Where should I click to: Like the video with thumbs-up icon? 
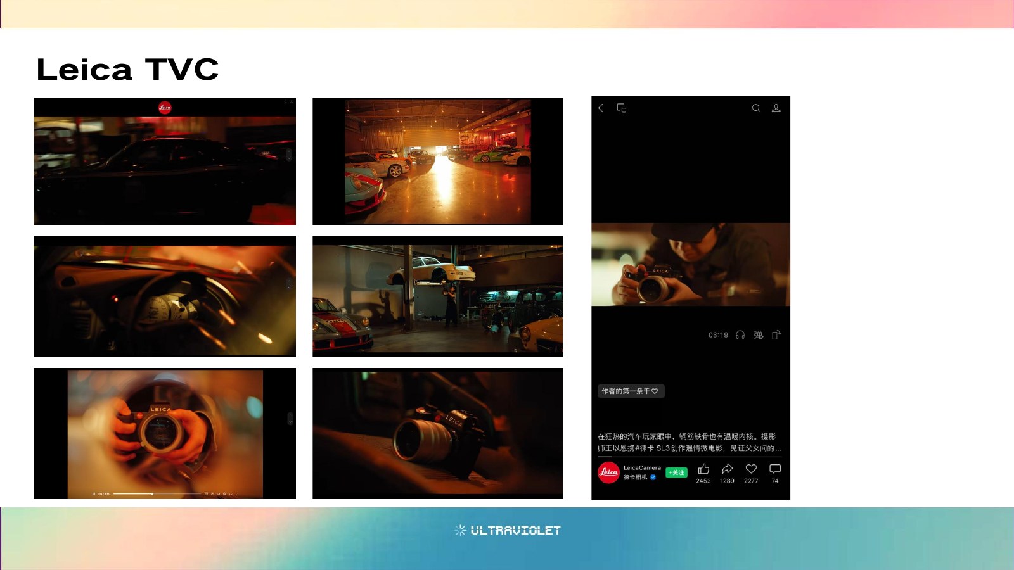(x=703, y=469)
